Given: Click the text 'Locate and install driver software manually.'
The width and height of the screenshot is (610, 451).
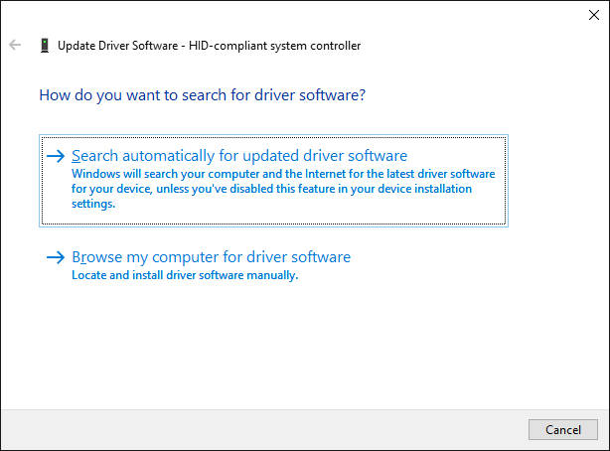Looking at the screenshot, I should [185, 275].
